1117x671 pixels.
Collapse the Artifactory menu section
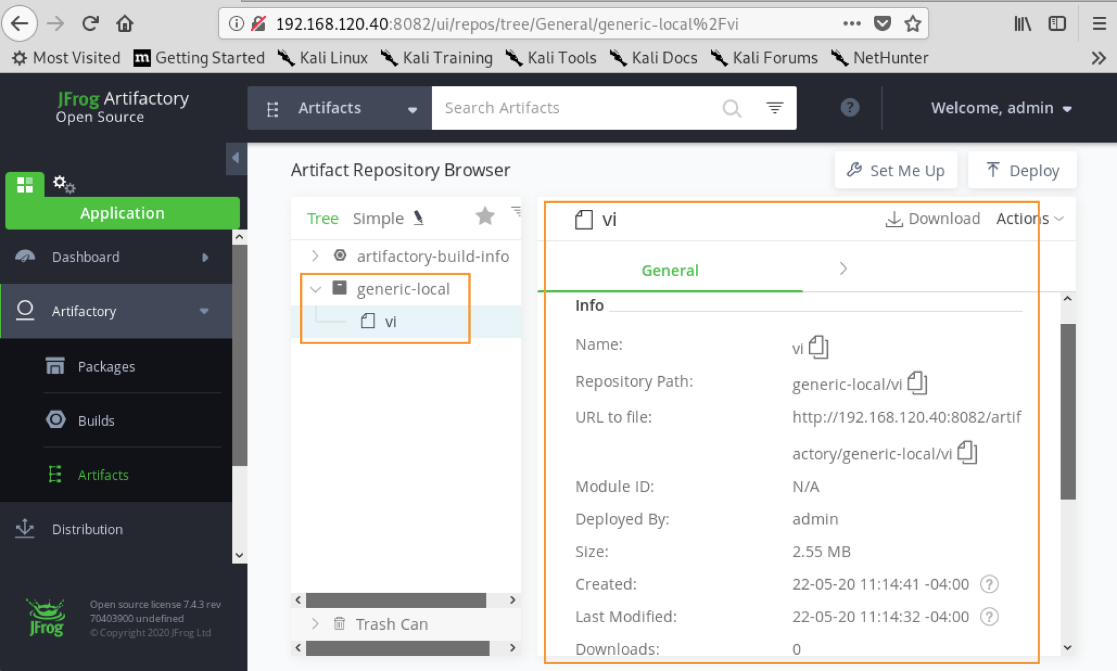[x=204, y=311]
